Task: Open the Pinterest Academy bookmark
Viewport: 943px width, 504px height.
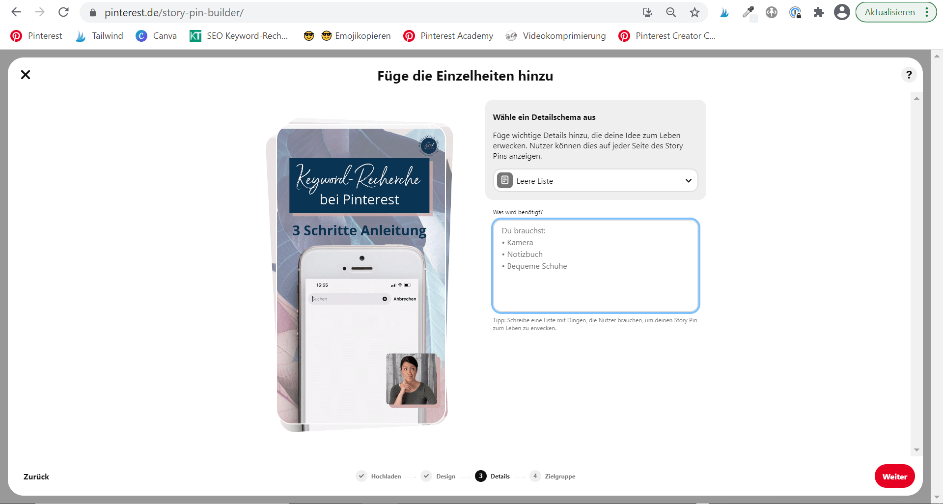Action: 448,36
